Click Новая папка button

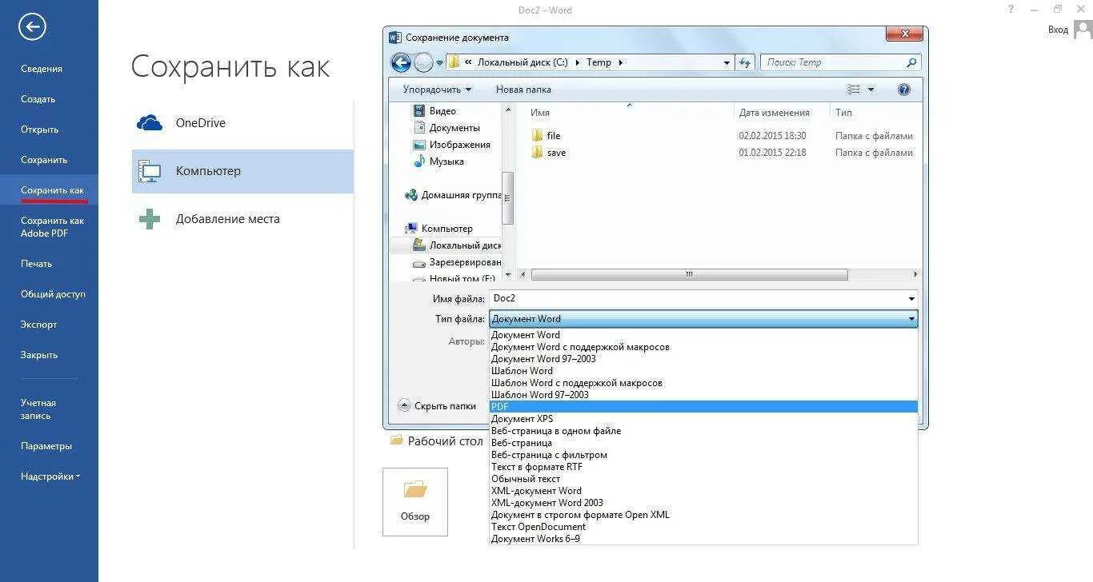(x=523, y=90)
